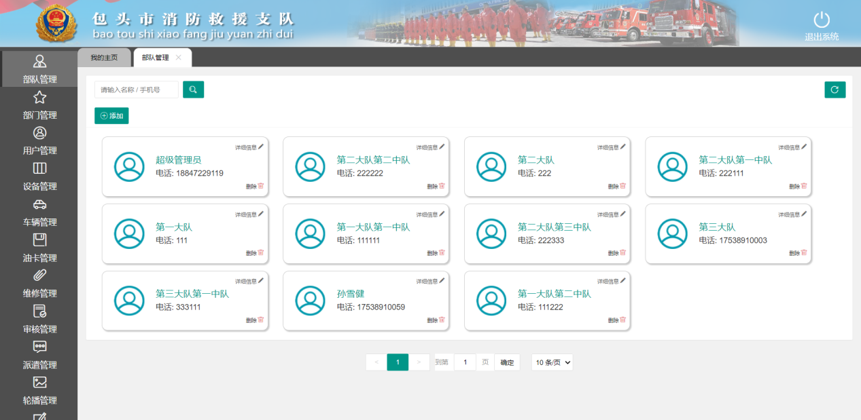Focus the name / phone search field

coord(137,90)
